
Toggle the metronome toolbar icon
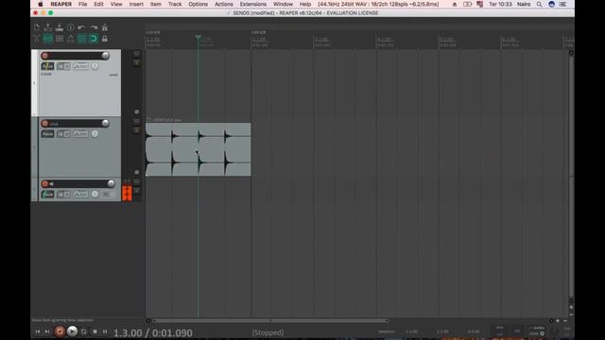pos(105,27)
